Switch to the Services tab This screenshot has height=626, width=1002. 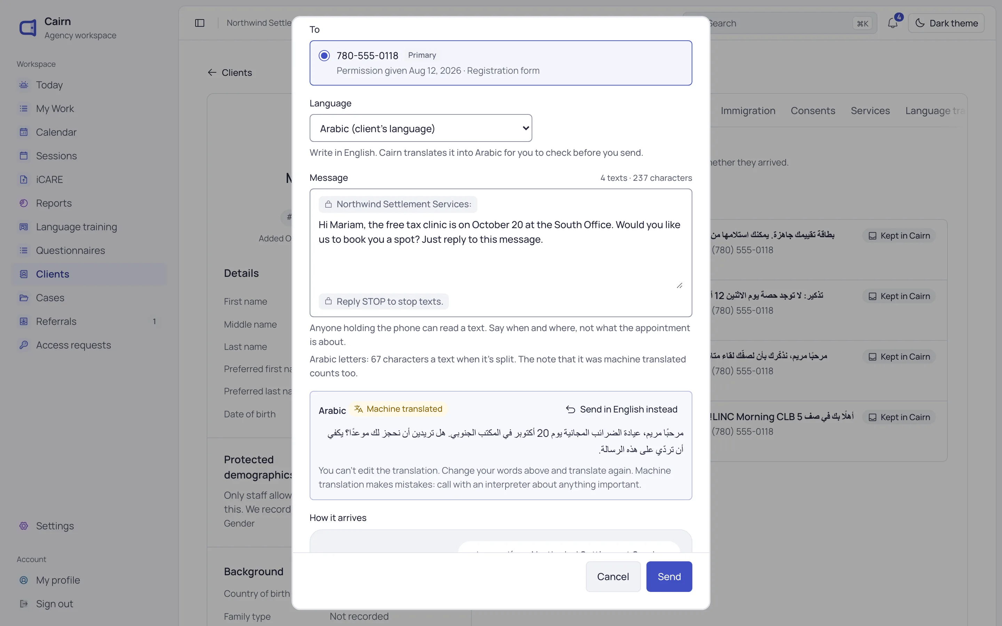point(870,111)
